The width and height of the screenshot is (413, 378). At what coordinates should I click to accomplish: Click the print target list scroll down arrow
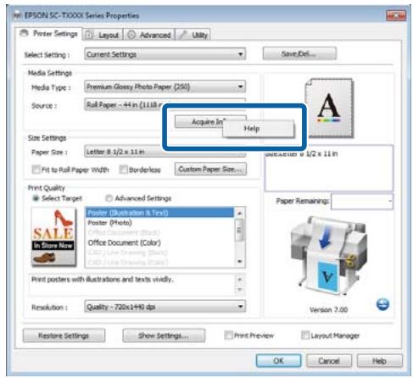[239, 261]
